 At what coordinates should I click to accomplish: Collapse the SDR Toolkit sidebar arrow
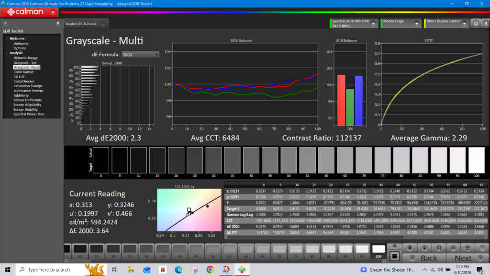57,23
